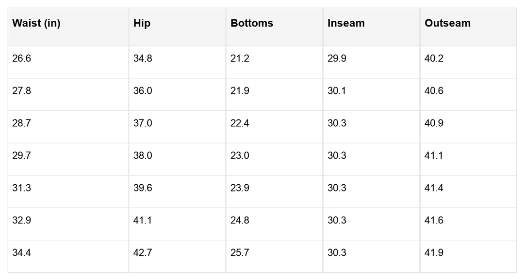The width and height of the screenshot is (524, 280).
Task: Select the waist cell 26.6
Action: pyautogui.click(x=22, y=59)
